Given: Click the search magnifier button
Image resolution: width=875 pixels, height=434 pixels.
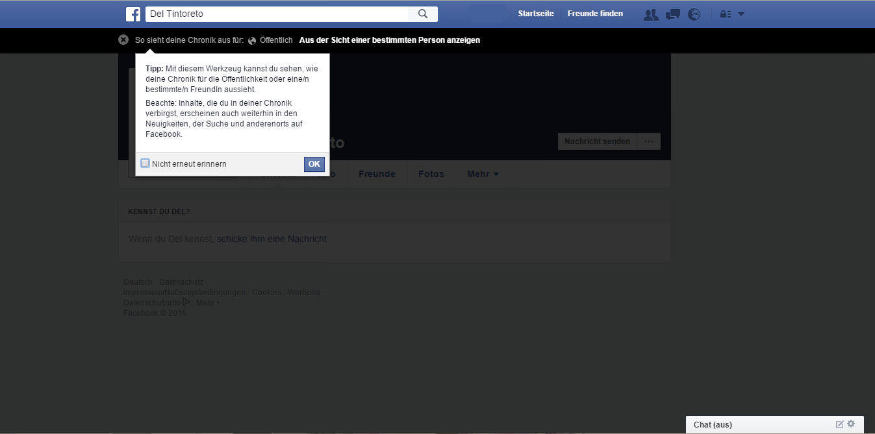Looking at the screenshot, I should pos(423,14).
